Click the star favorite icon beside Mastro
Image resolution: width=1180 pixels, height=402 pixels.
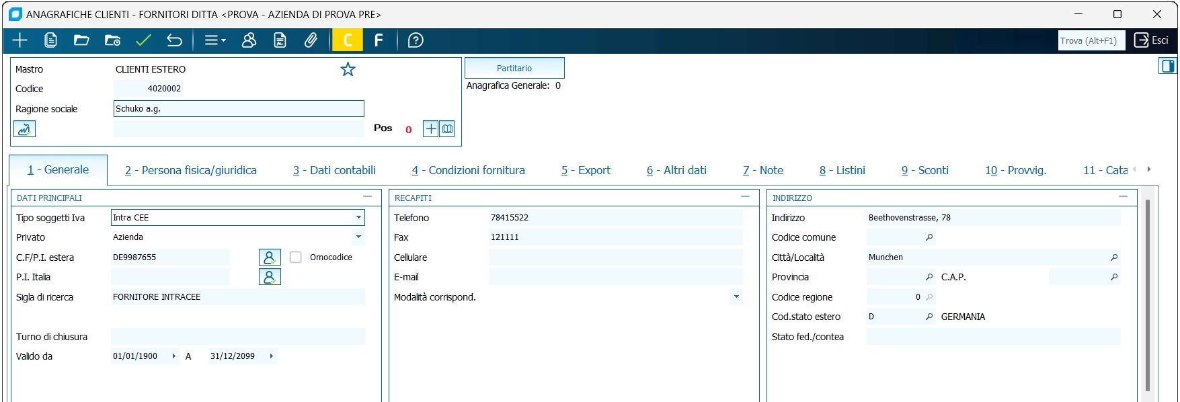pos(348,69)
